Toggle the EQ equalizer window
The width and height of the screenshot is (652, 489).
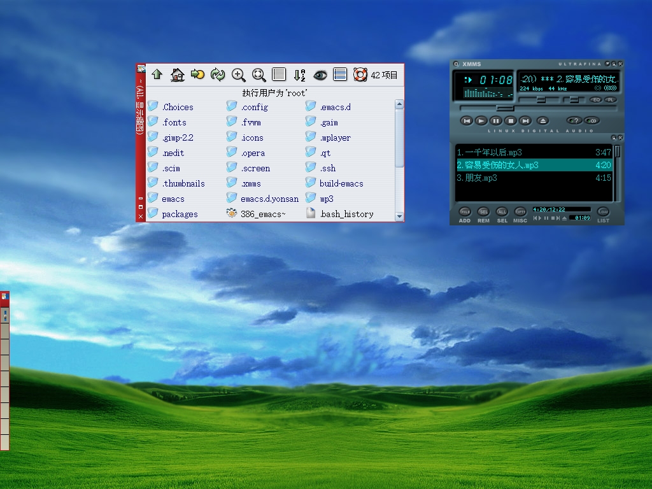(x=596, y=100)
